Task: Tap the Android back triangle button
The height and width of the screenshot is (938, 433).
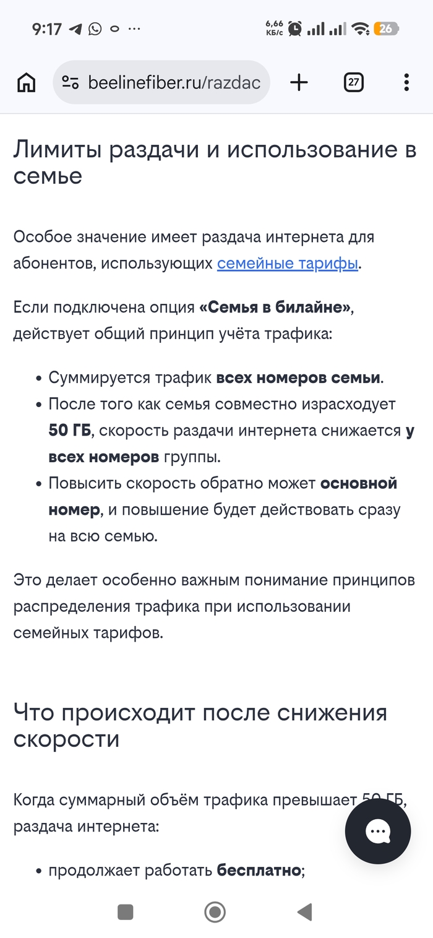Action: click(304, 912)
